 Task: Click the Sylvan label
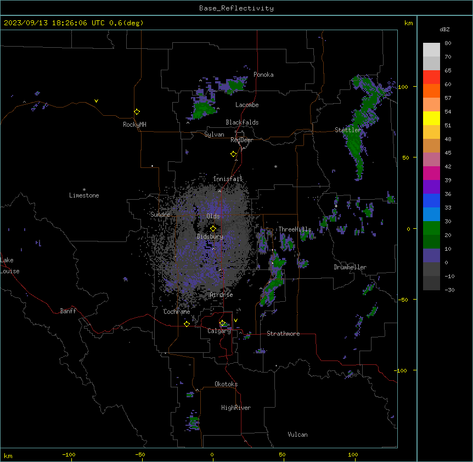click(x=214, y=134)
